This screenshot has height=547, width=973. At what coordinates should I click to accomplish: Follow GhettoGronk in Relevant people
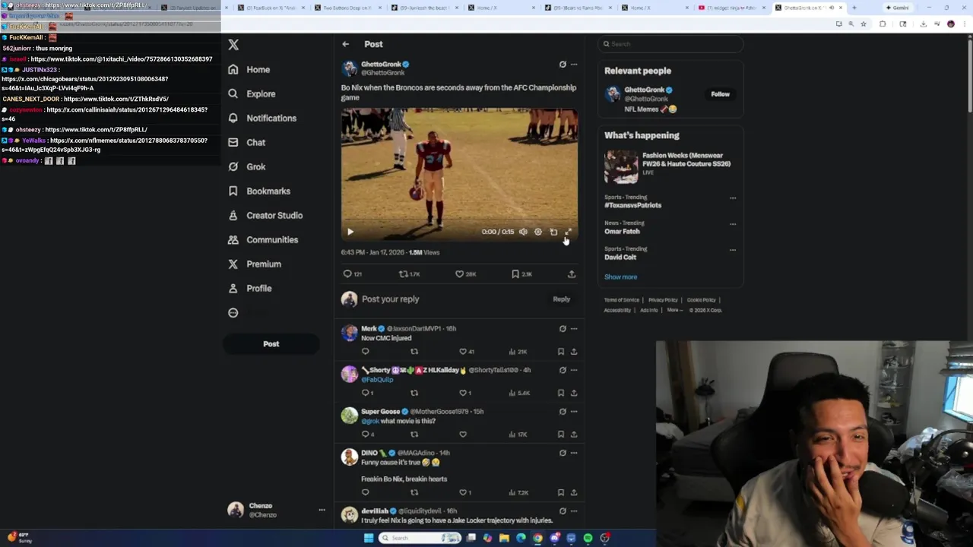[720, 94]
